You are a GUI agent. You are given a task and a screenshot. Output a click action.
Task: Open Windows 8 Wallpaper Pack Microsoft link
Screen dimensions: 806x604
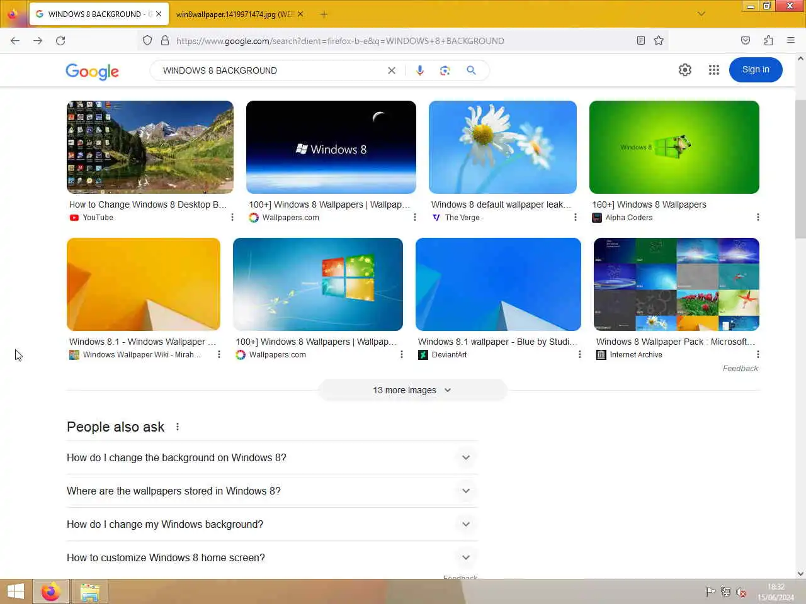tap(676, 342)
